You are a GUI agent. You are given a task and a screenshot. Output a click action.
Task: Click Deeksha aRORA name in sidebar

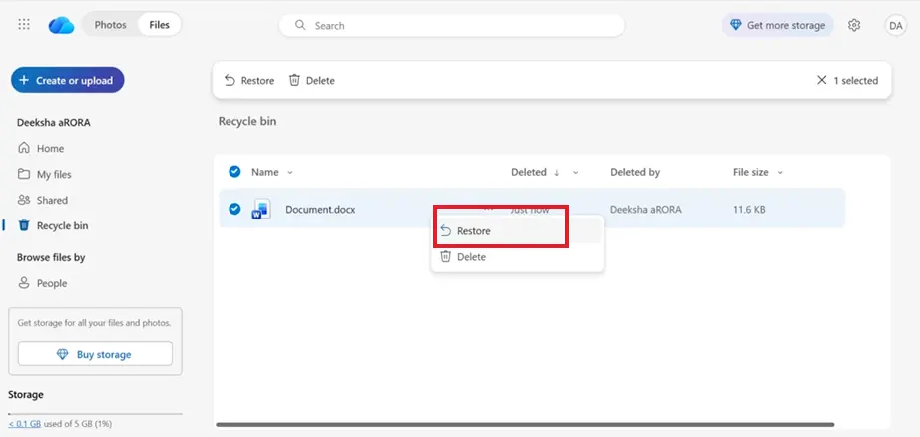pos(54,123)
